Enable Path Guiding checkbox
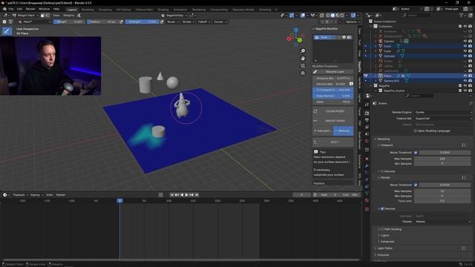Screen dimensions: 475x267 click(x=382, y=229)
